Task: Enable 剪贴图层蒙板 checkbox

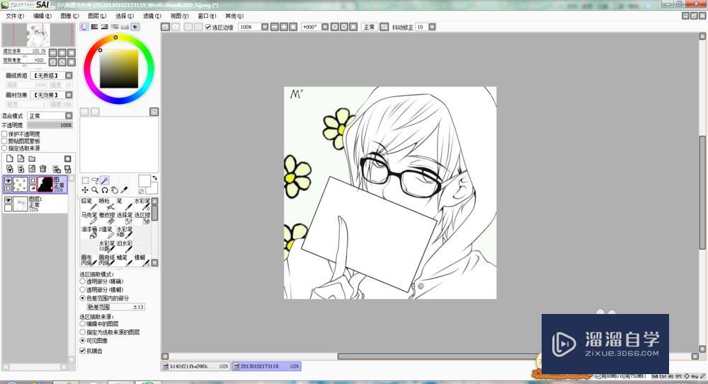Action: coord(4,141)
